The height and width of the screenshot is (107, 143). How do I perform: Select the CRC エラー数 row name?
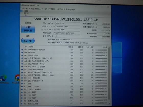(x=33, y=86)
